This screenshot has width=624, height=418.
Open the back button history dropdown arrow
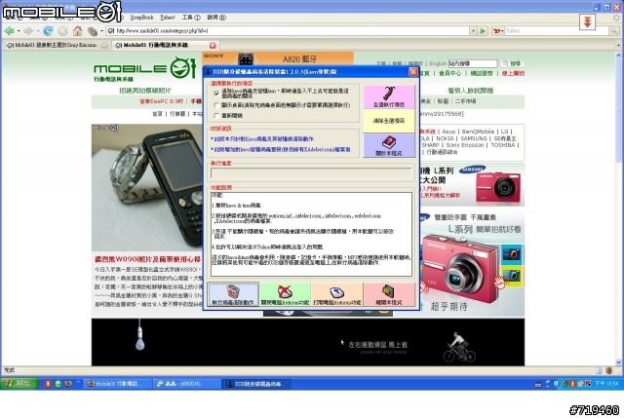19,31
